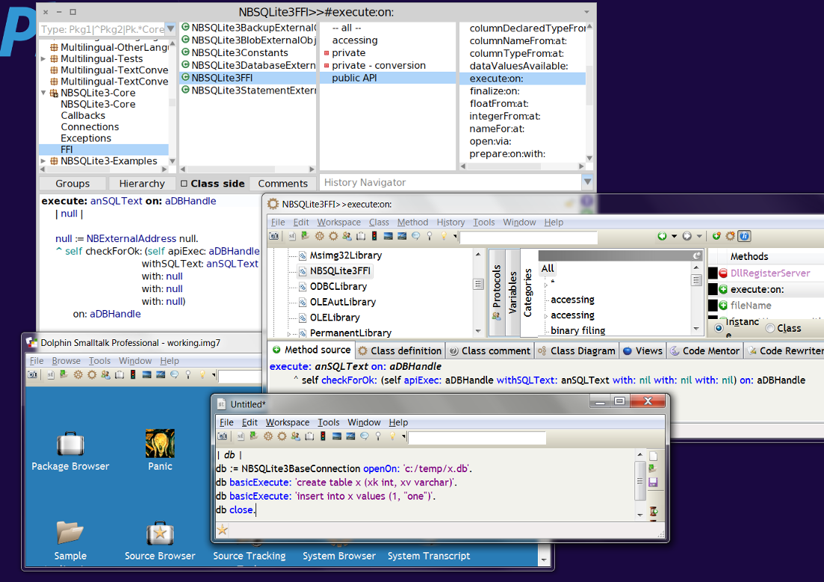Open Browse menu in Dolphin Smalltalk Professional
The height and width of the screenshot is (582, 824).
[66, 361]
